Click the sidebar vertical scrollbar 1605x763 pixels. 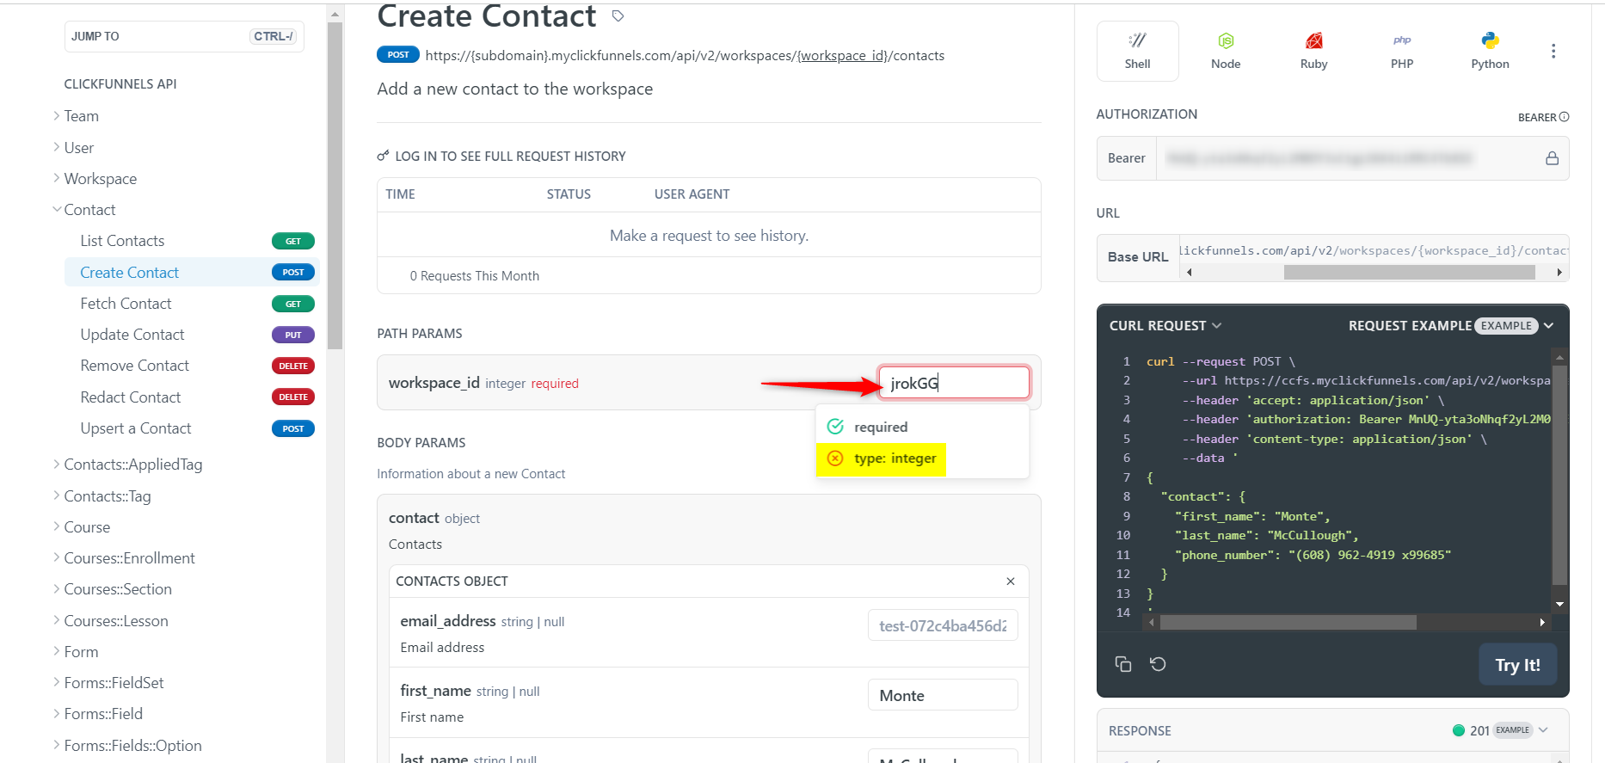point(335,185)
